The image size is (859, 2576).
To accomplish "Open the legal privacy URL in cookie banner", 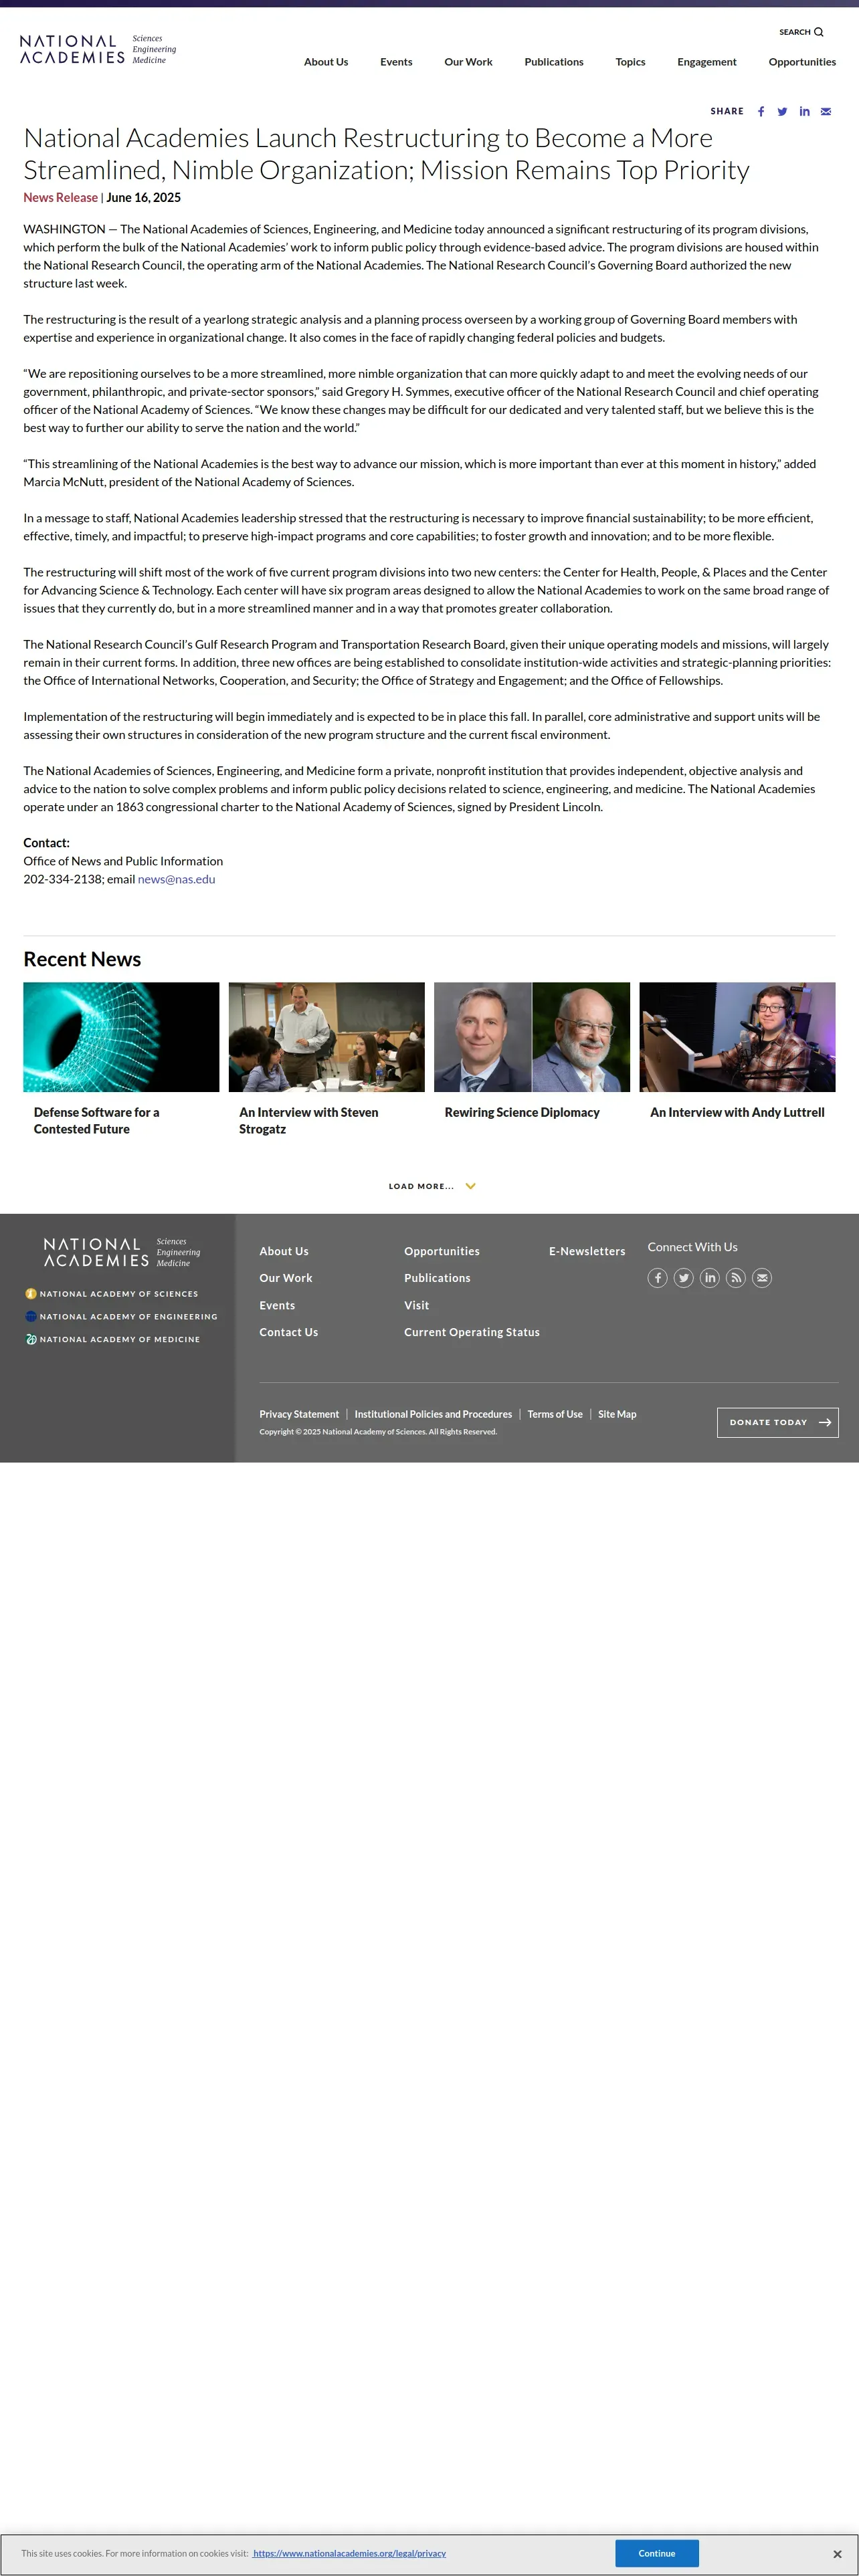I will [349, 2553].
